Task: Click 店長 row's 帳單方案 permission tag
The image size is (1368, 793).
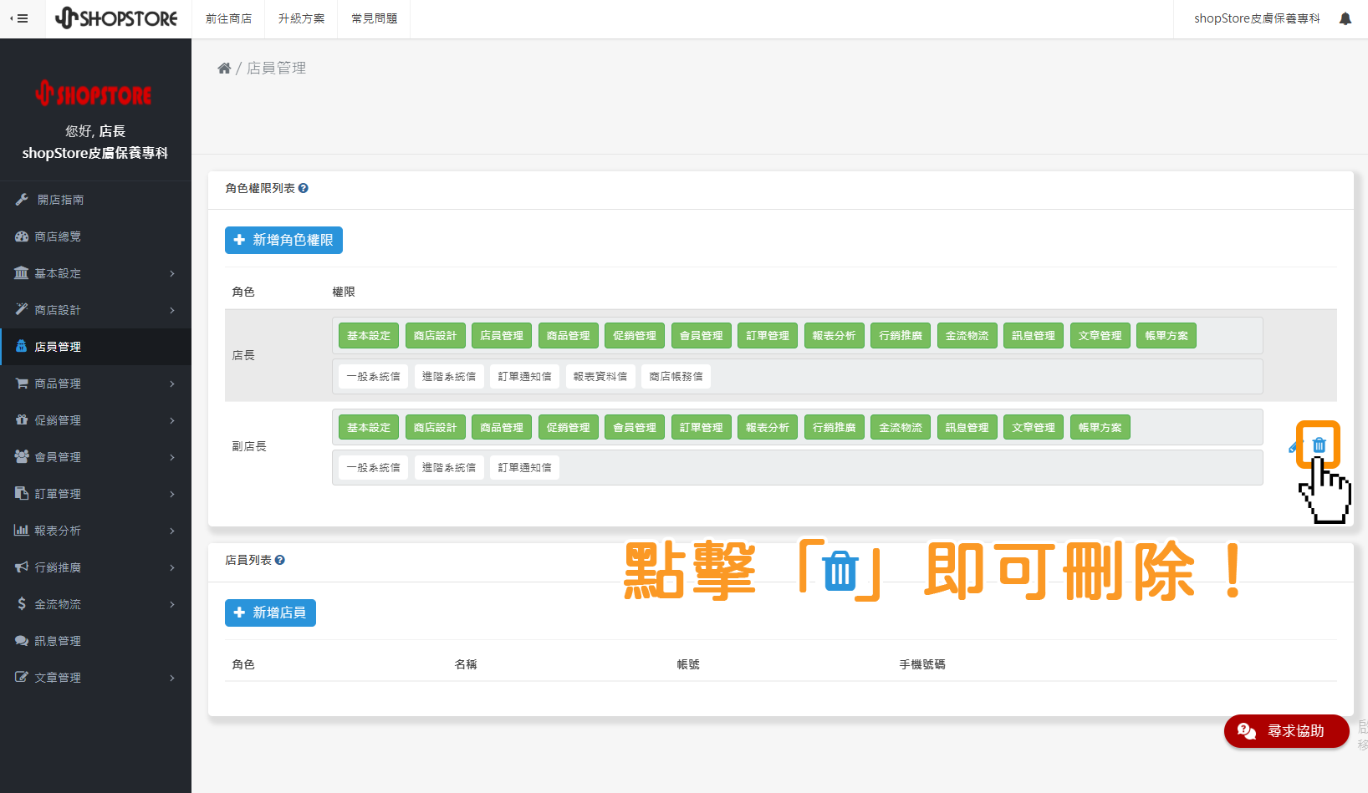Action: 1166,336
